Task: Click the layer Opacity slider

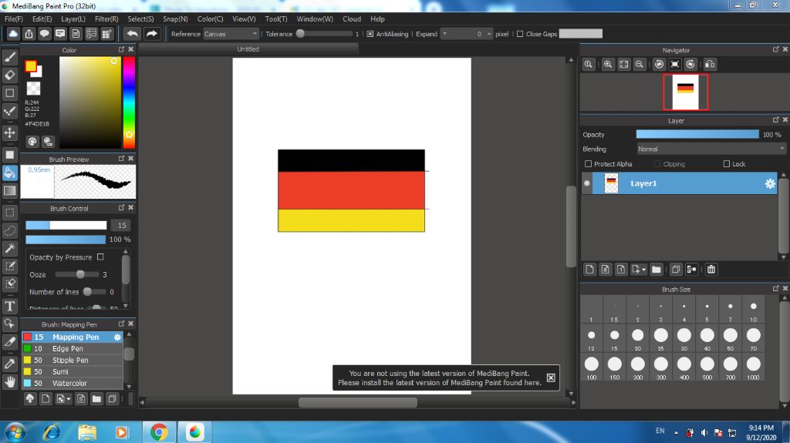Action: pyautogui.click(x=697, y=134)
